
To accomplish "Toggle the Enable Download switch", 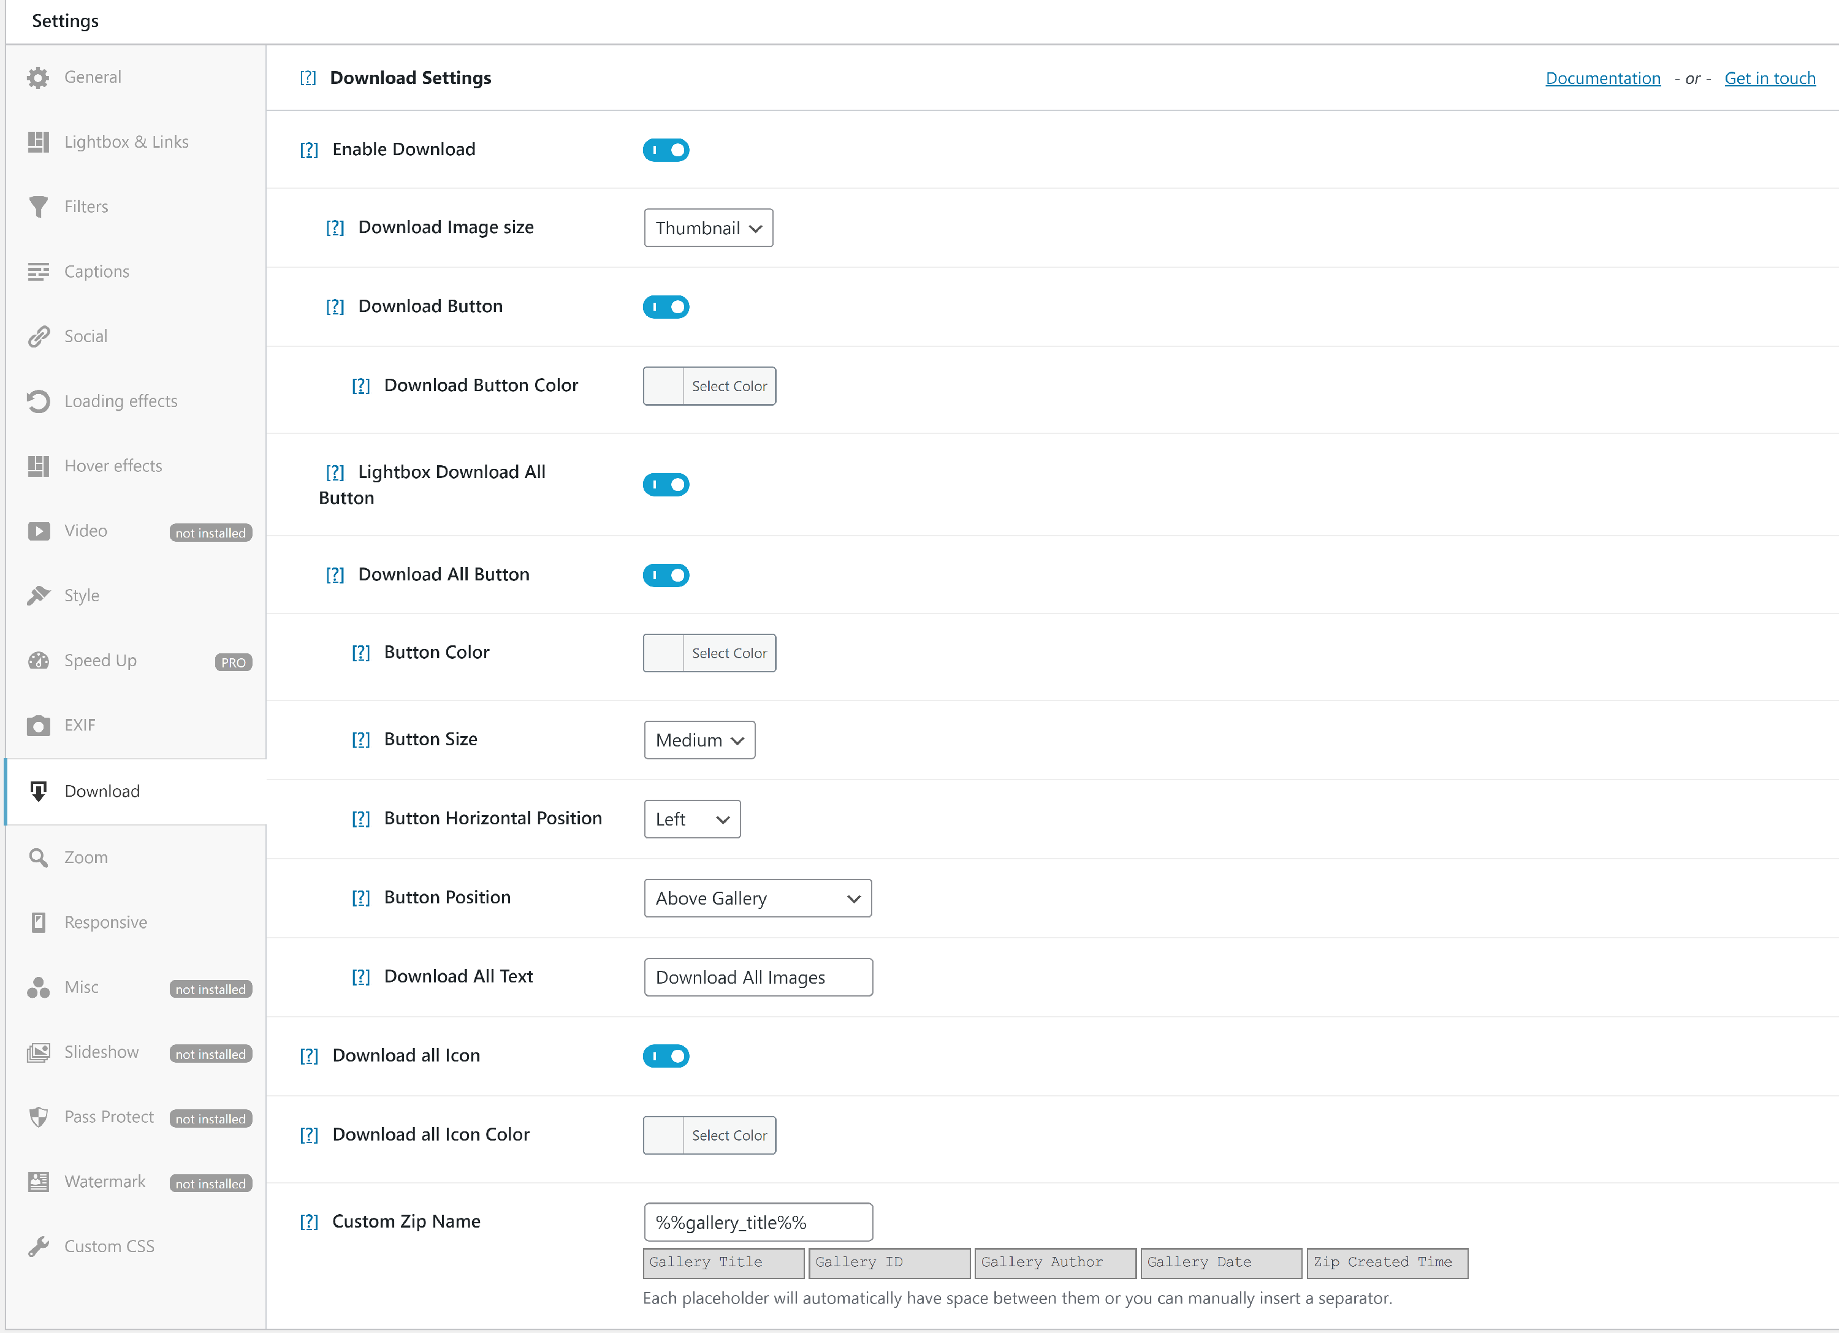I will (666, 150).
